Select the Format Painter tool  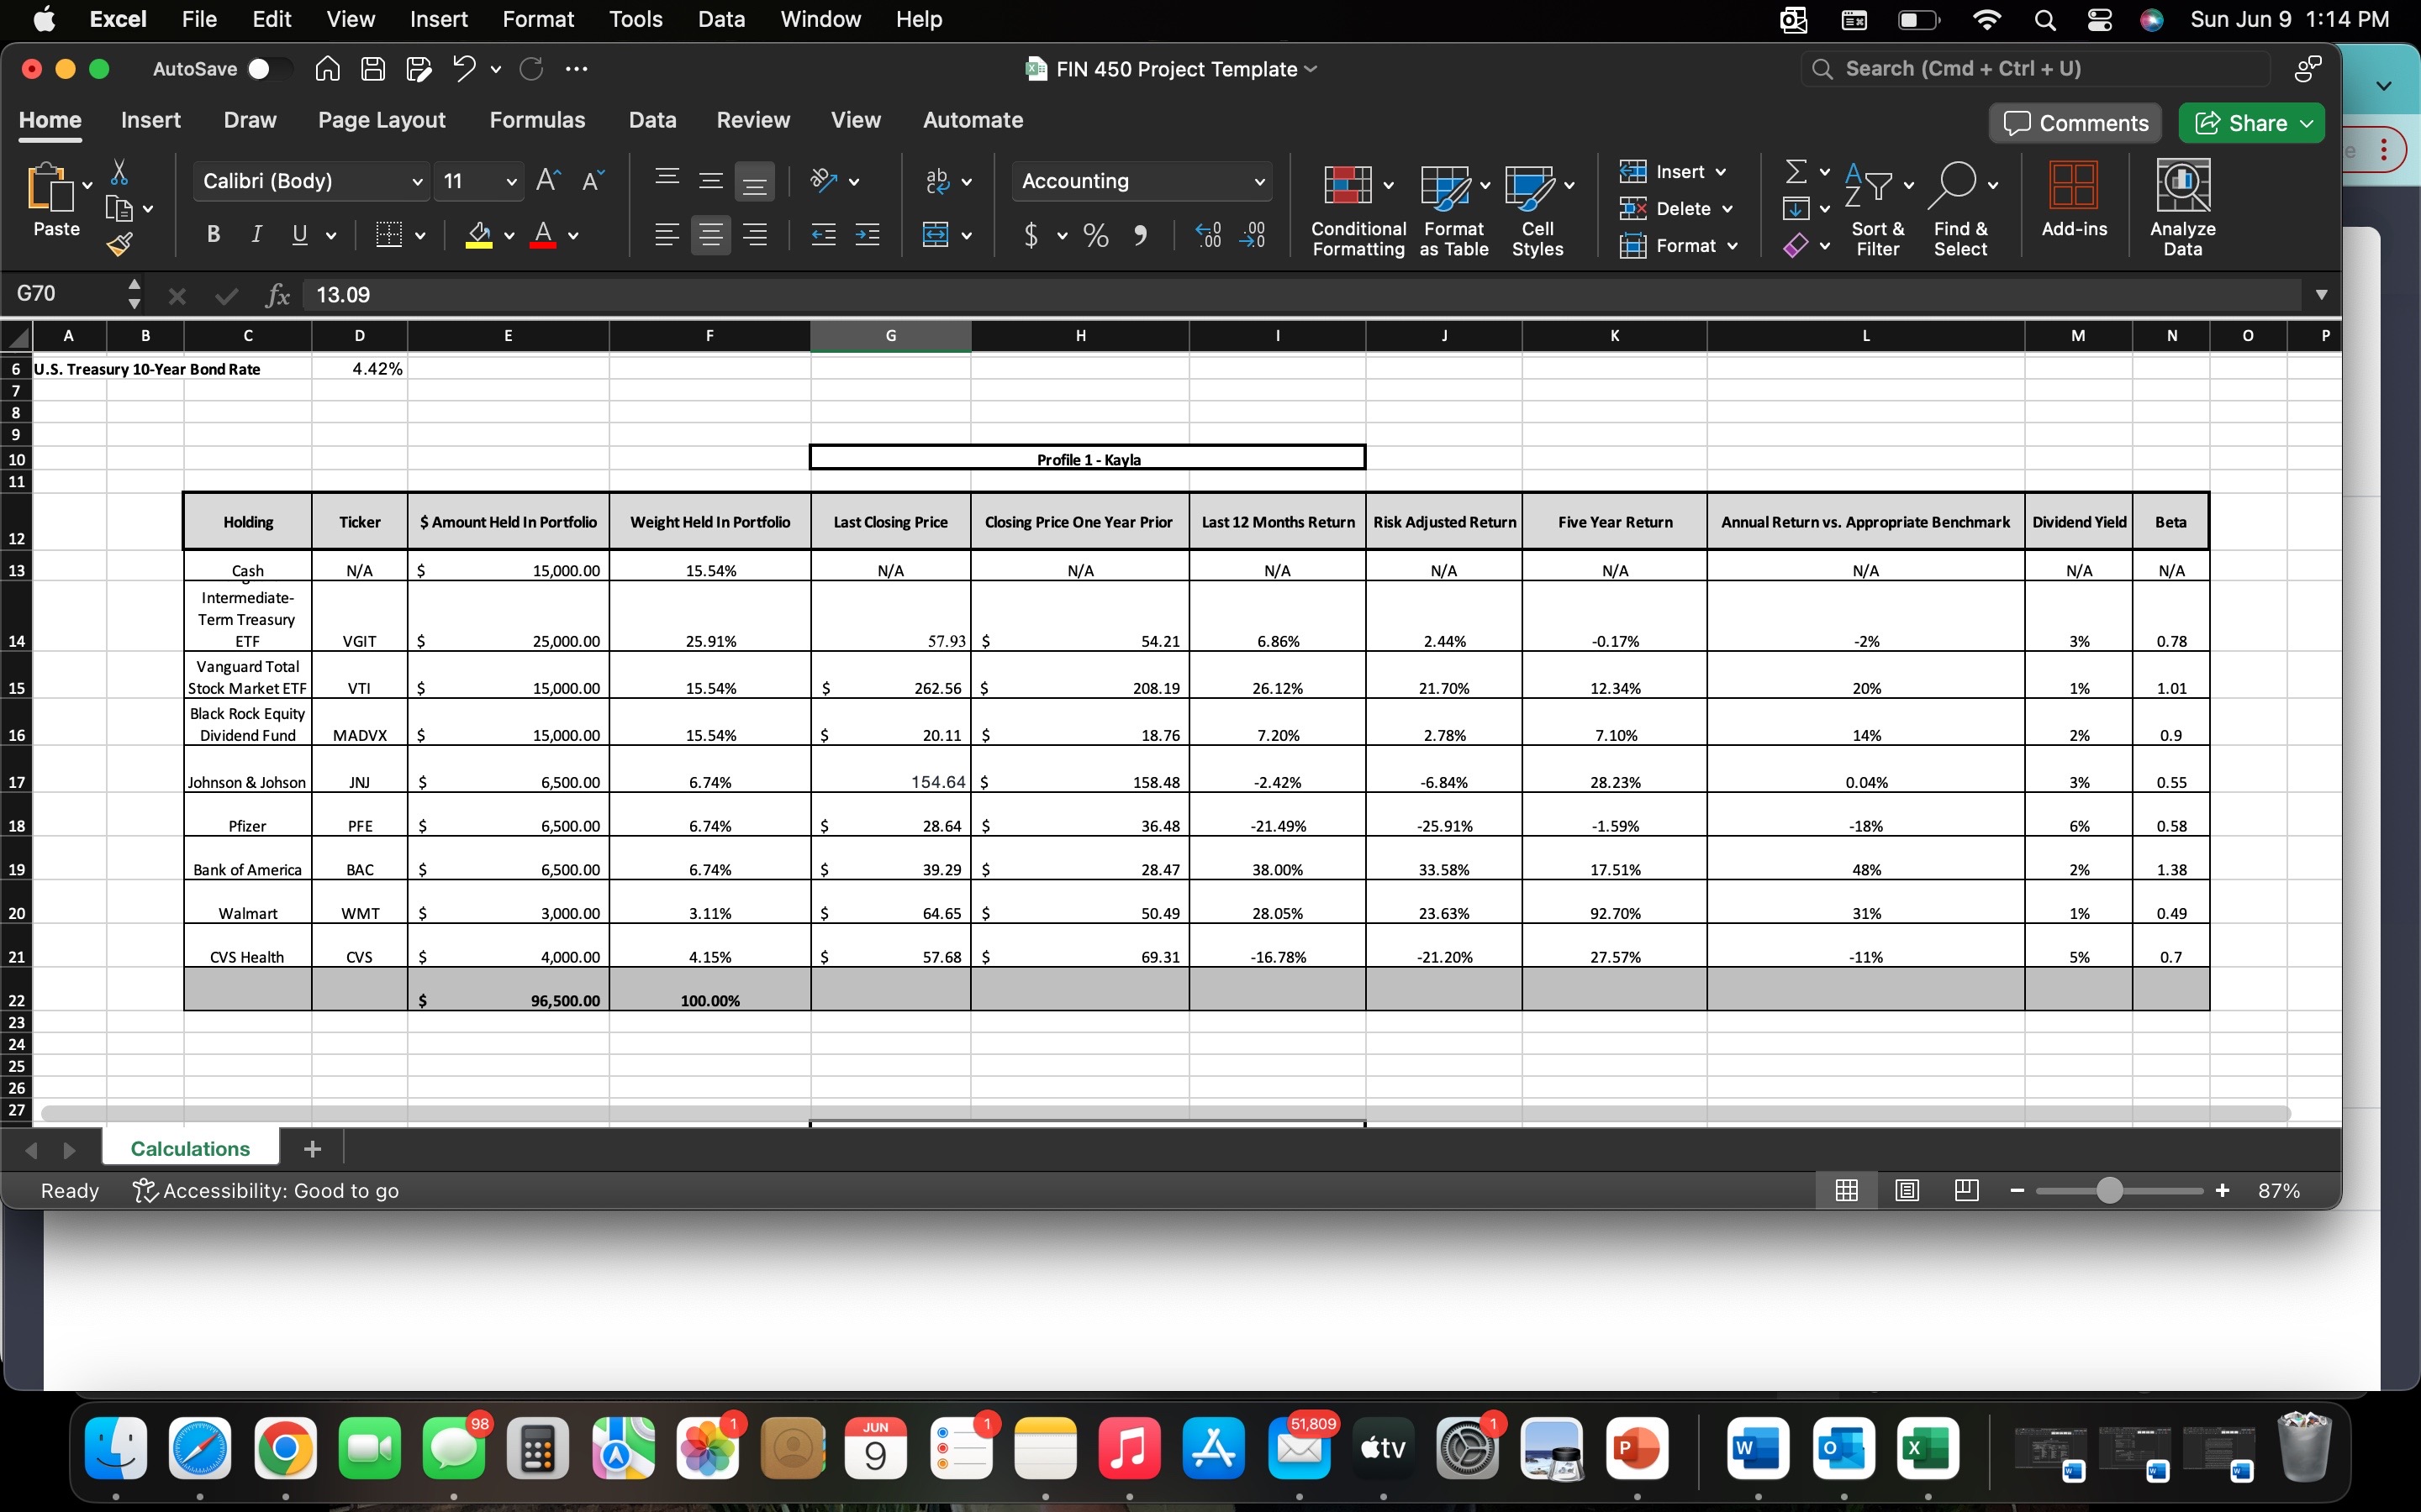(121, 242)
